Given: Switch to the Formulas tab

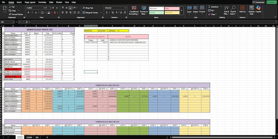Looking at the screenshot, I should 42,2.
